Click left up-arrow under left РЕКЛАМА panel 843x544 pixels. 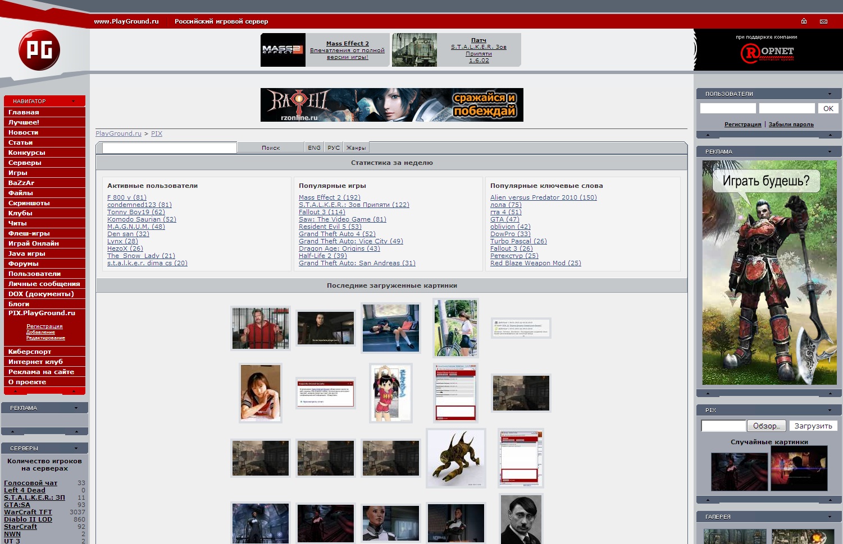pyautogui.click(x=13, y=431)
